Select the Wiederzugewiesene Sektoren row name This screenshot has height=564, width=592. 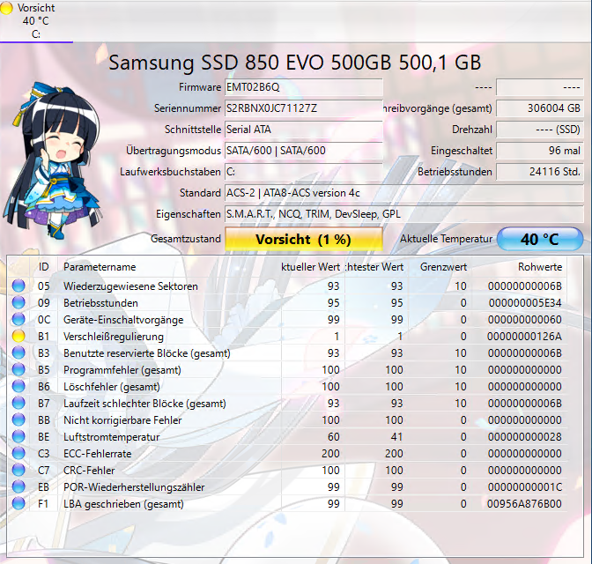(130, 286)
